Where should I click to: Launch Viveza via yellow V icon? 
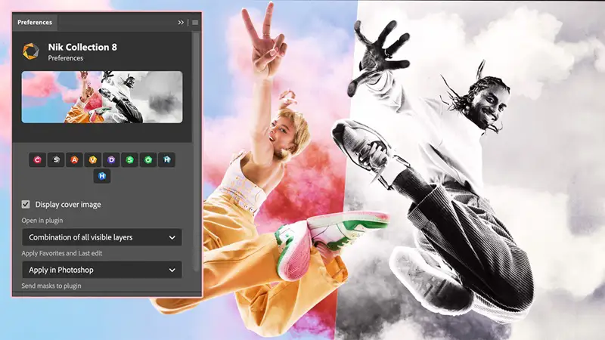tap(93, 159)
